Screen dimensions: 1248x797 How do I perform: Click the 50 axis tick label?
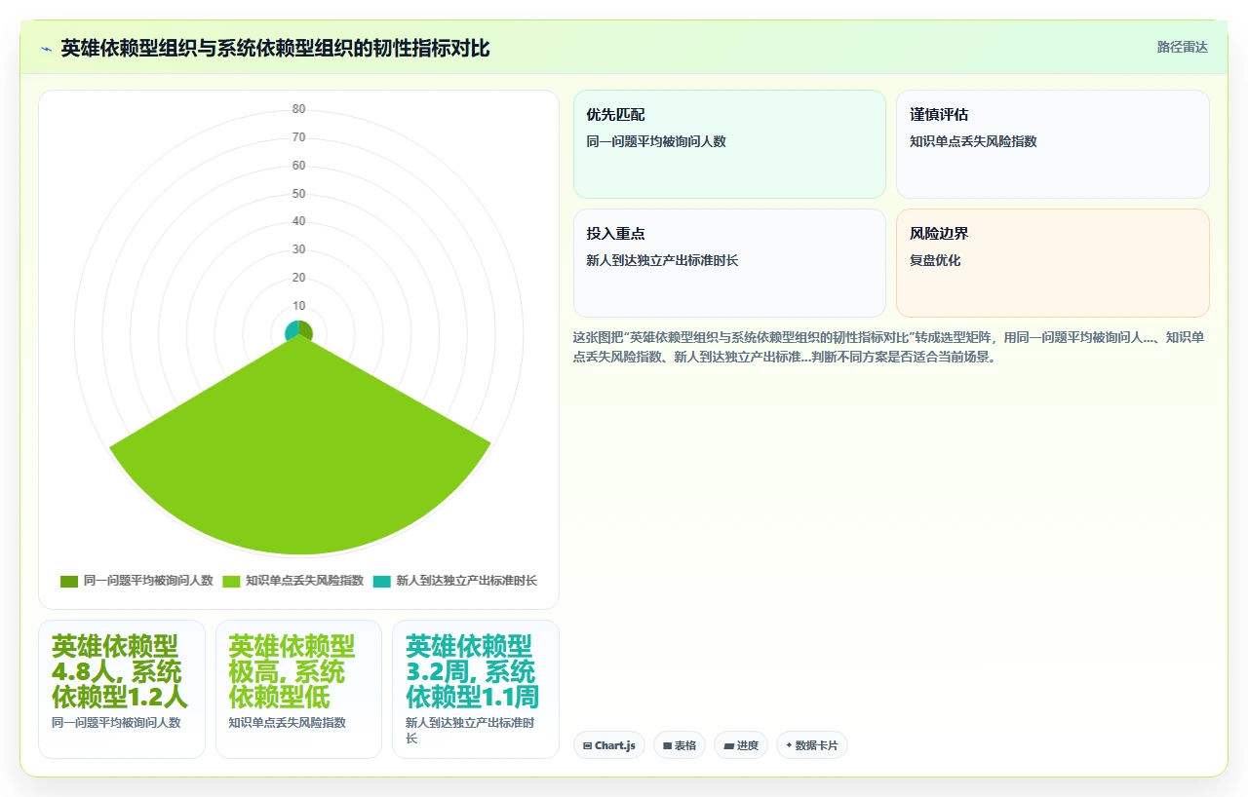[299, 194]
